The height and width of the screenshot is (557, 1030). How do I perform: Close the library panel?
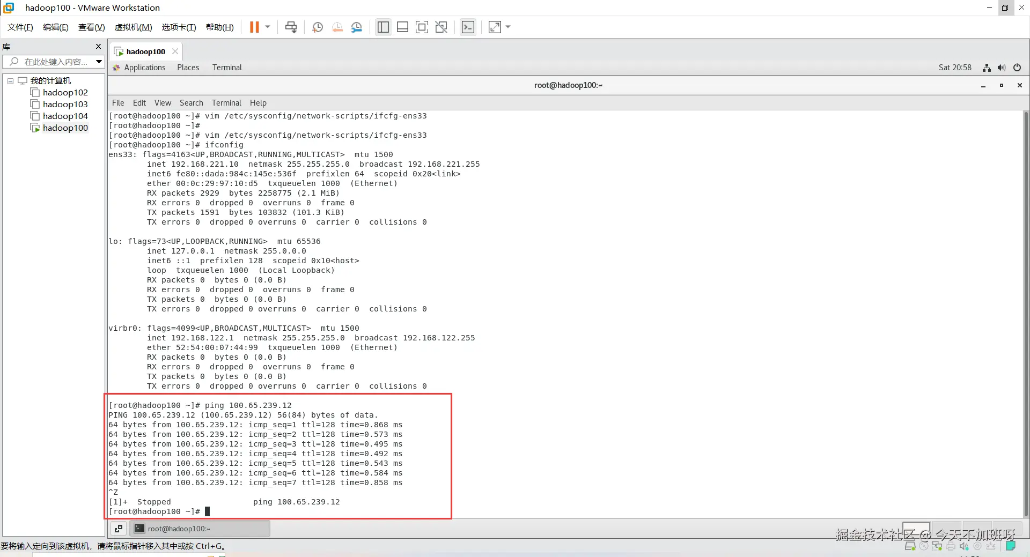(x=98, y=47)
